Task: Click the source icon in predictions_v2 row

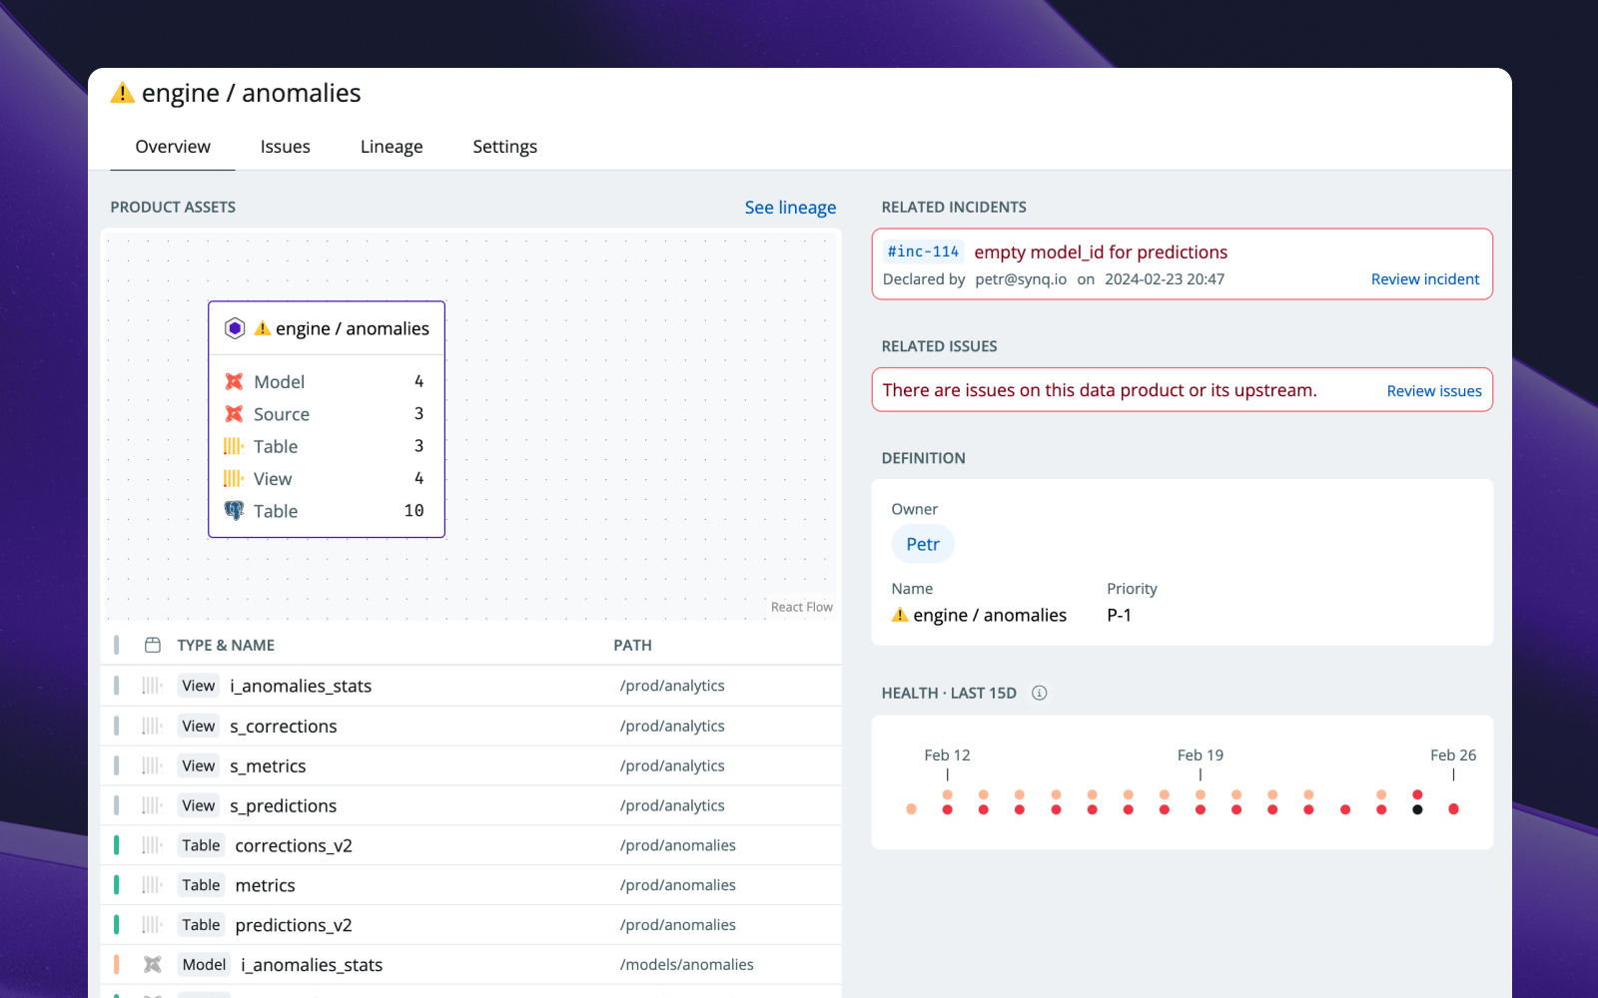Action: [152, 925]
